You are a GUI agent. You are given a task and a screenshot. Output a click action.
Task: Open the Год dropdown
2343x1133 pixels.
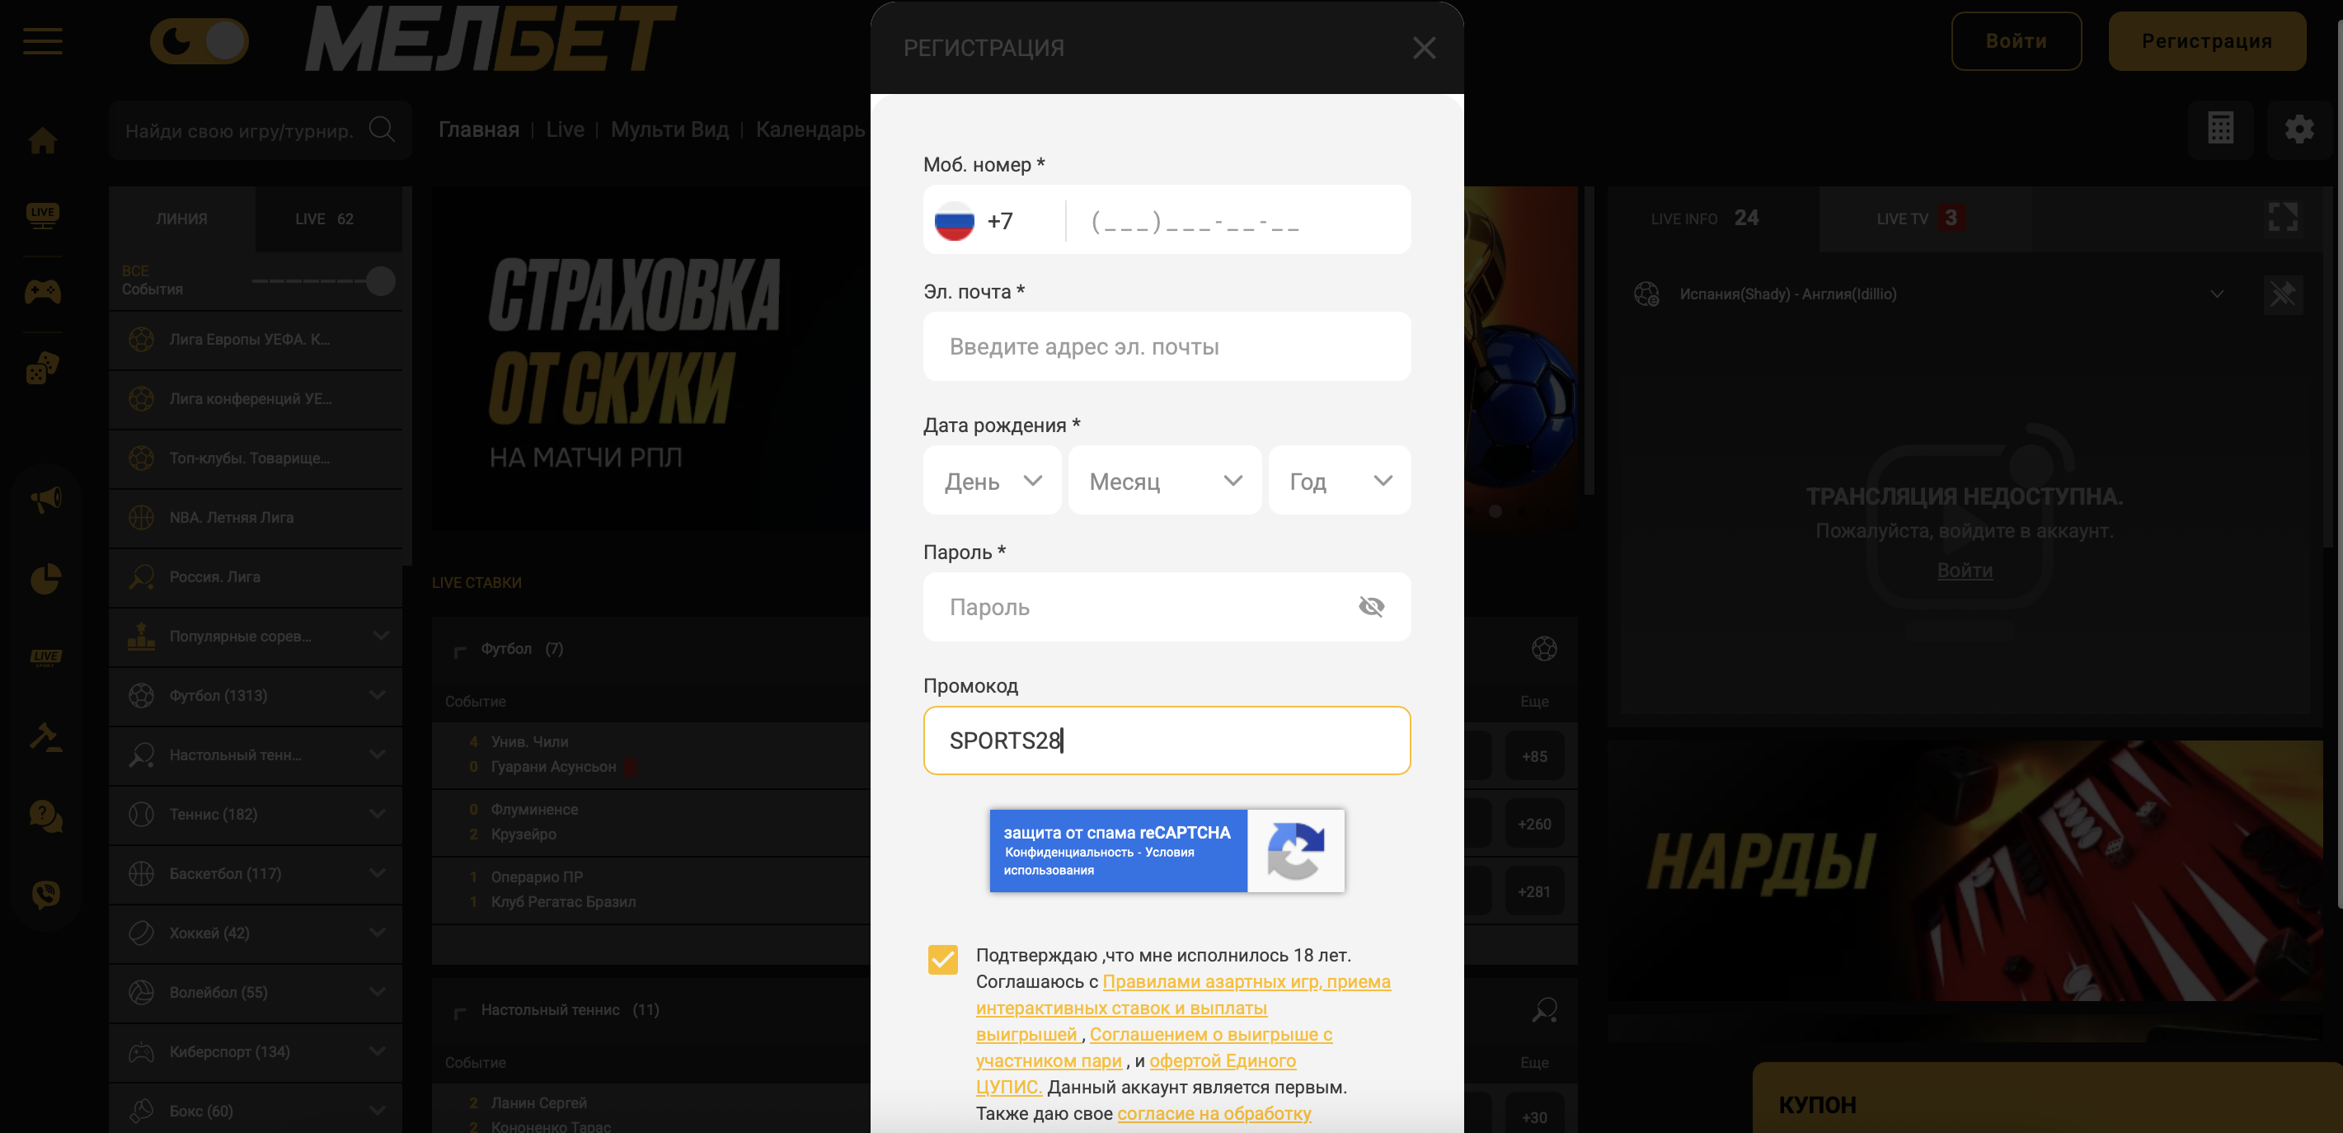point(1340,481)
